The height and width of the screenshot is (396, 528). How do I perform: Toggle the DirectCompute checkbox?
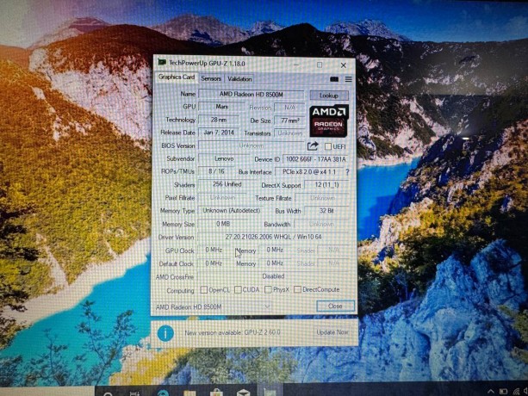(x=297, y=289)
